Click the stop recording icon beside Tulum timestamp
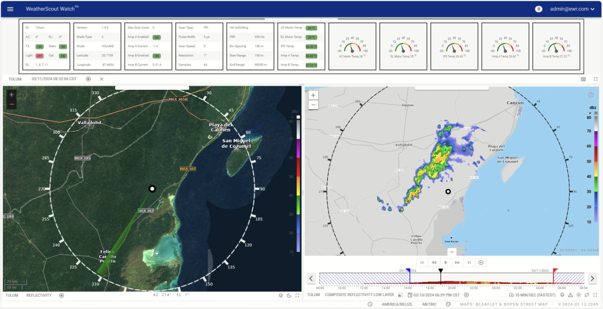603x309 pixels. coord(88,79)
